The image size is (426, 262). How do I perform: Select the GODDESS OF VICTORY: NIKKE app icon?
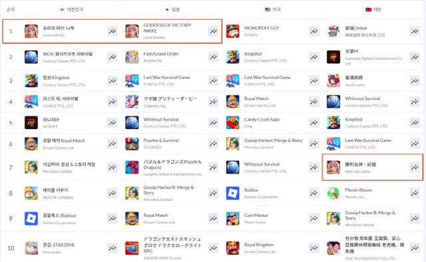[132, 31]
